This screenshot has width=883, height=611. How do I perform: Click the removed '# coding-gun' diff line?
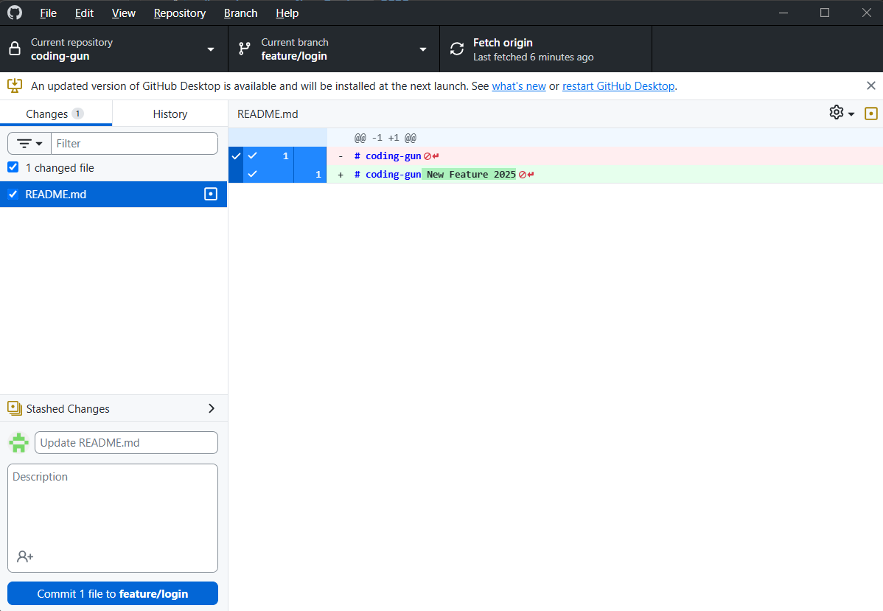(388, 156)
